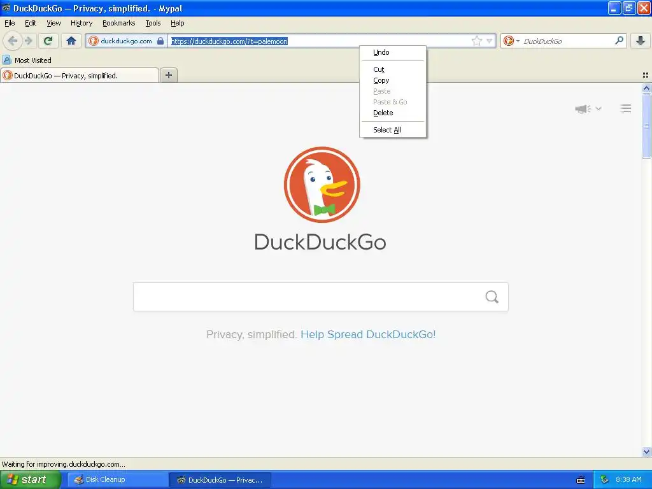This screenshot has width=652, height=489.
Task: Reload the page with the green refresh icon
Action: click(x=48, y=41)
